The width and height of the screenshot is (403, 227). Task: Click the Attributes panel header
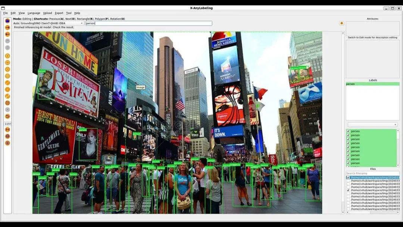[x=372, y=19]
